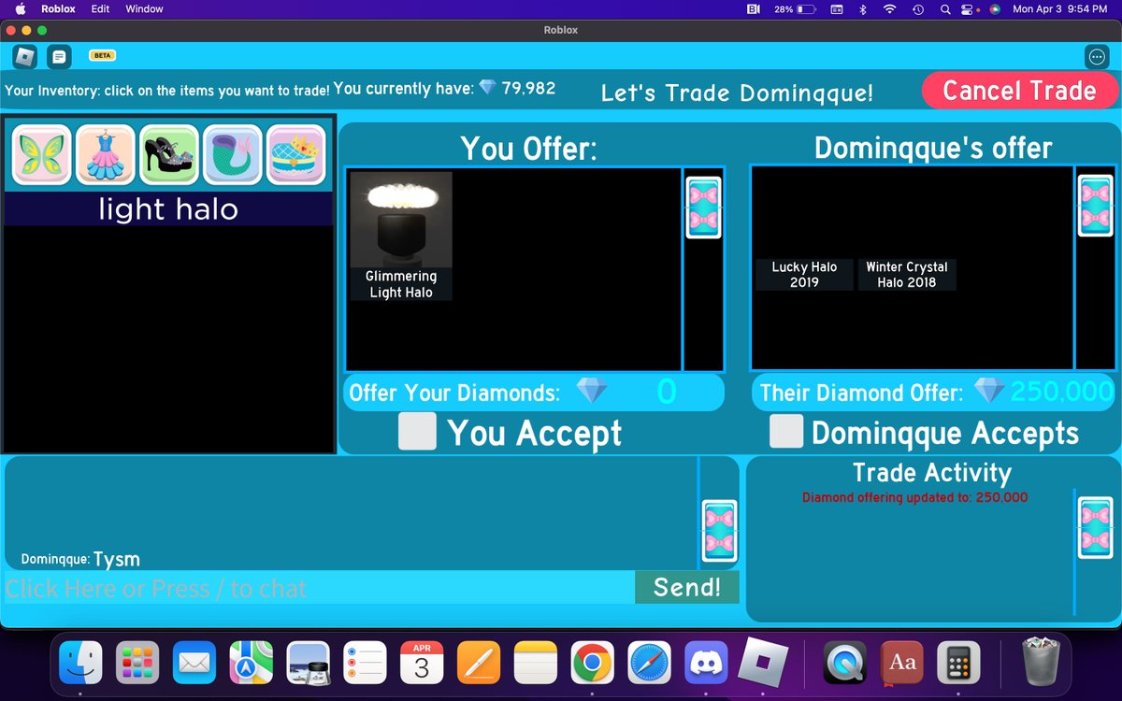The height and width of the screenshot is (701, 1122).
Task: Click the 'Tysm' chat message from Dominqque
Action: 117,559
